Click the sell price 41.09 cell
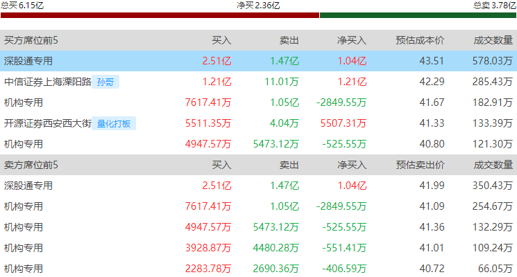The width and height of the screenshot is (517, 277). 432,206
